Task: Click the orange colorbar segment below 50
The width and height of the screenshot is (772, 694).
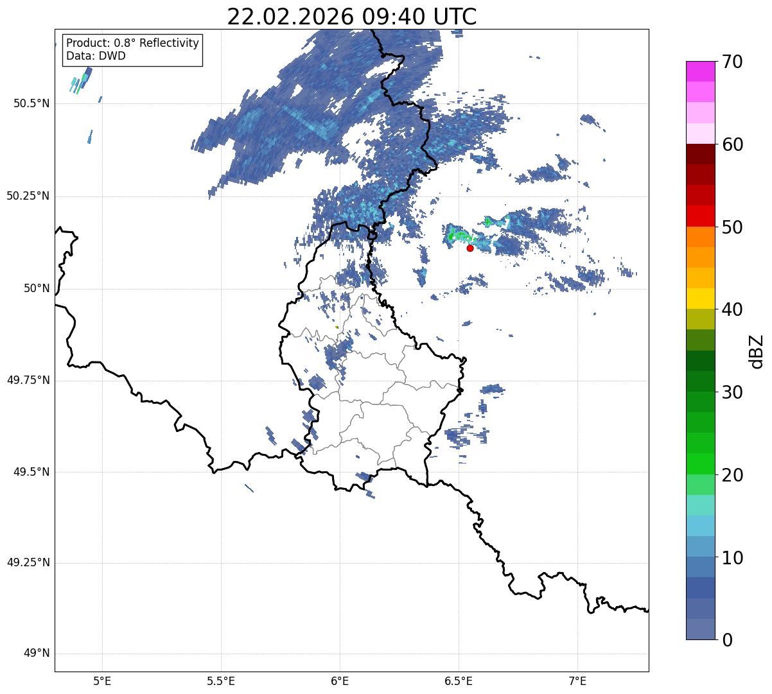Action: pos(701,237)
